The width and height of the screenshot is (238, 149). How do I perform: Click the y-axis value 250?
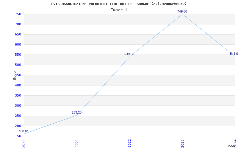click(18, 116)
